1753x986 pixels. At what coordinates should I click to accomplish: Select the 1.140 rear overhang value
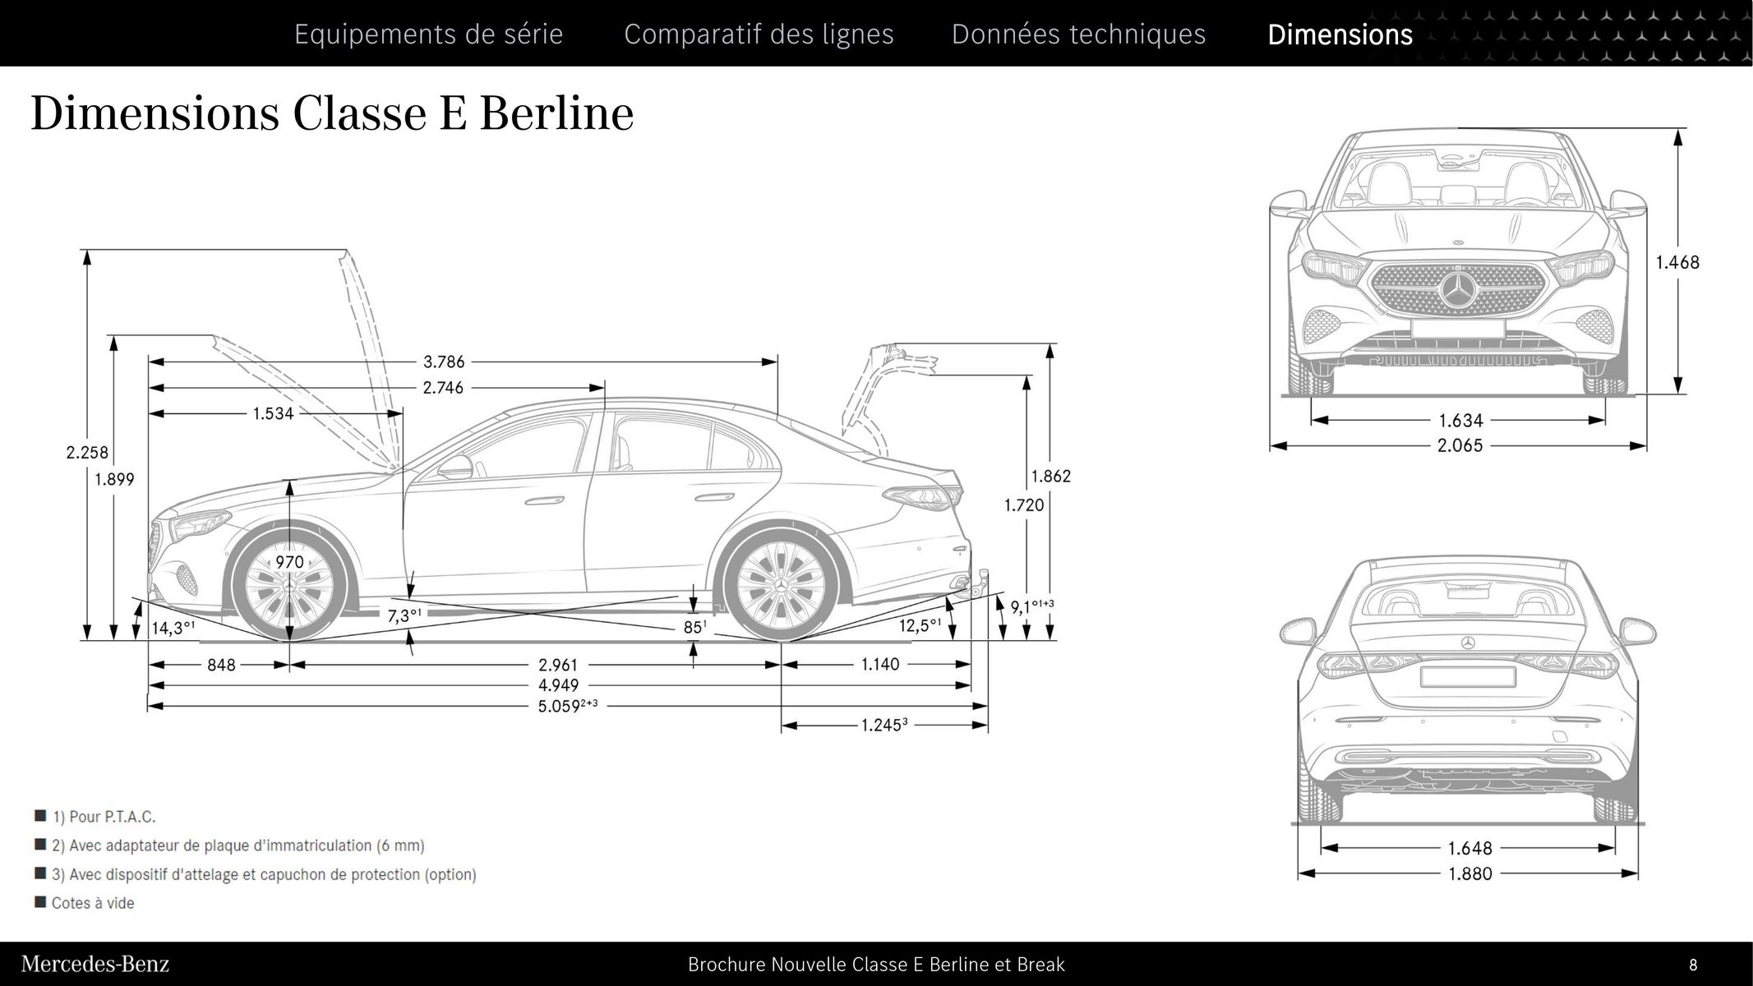pos(880,664)
